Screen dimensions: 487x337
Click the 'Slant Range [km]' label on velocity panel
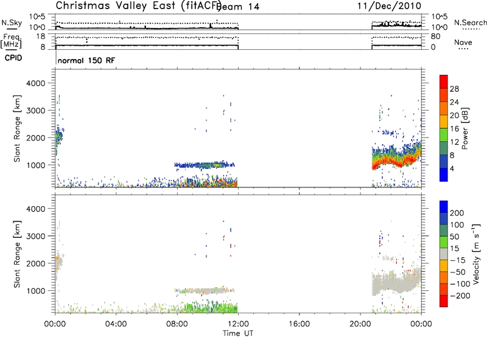(x=16, y=254)
